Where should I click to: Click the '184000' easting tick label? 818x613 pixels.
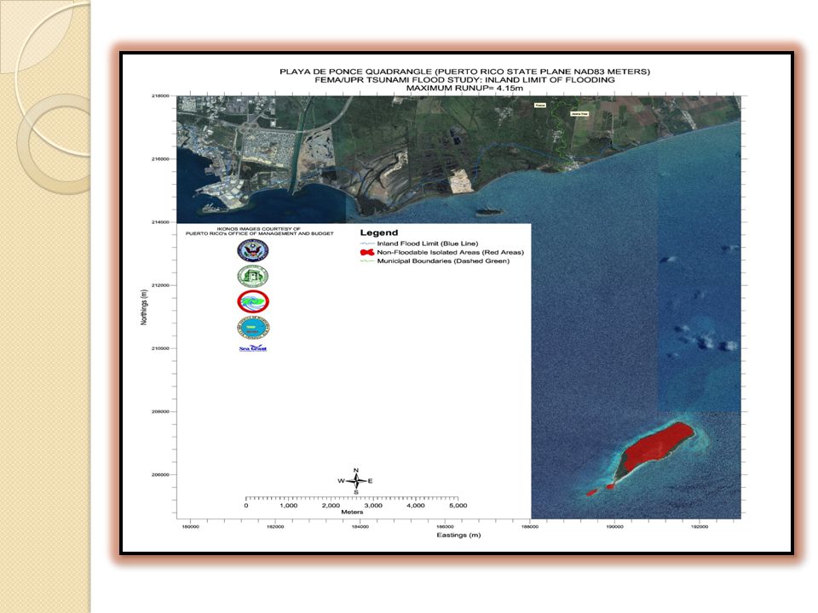[x=360, y=526]
